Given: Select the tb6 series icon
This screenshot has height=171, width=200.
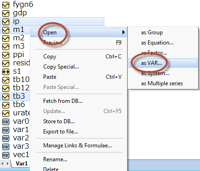Looking at the screenshot, I should pos(6,105).
